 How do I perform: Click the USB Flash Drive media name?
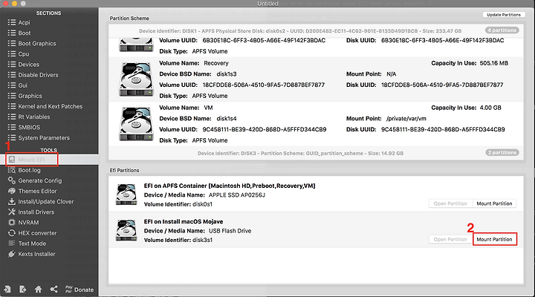(x=230, y=231)
